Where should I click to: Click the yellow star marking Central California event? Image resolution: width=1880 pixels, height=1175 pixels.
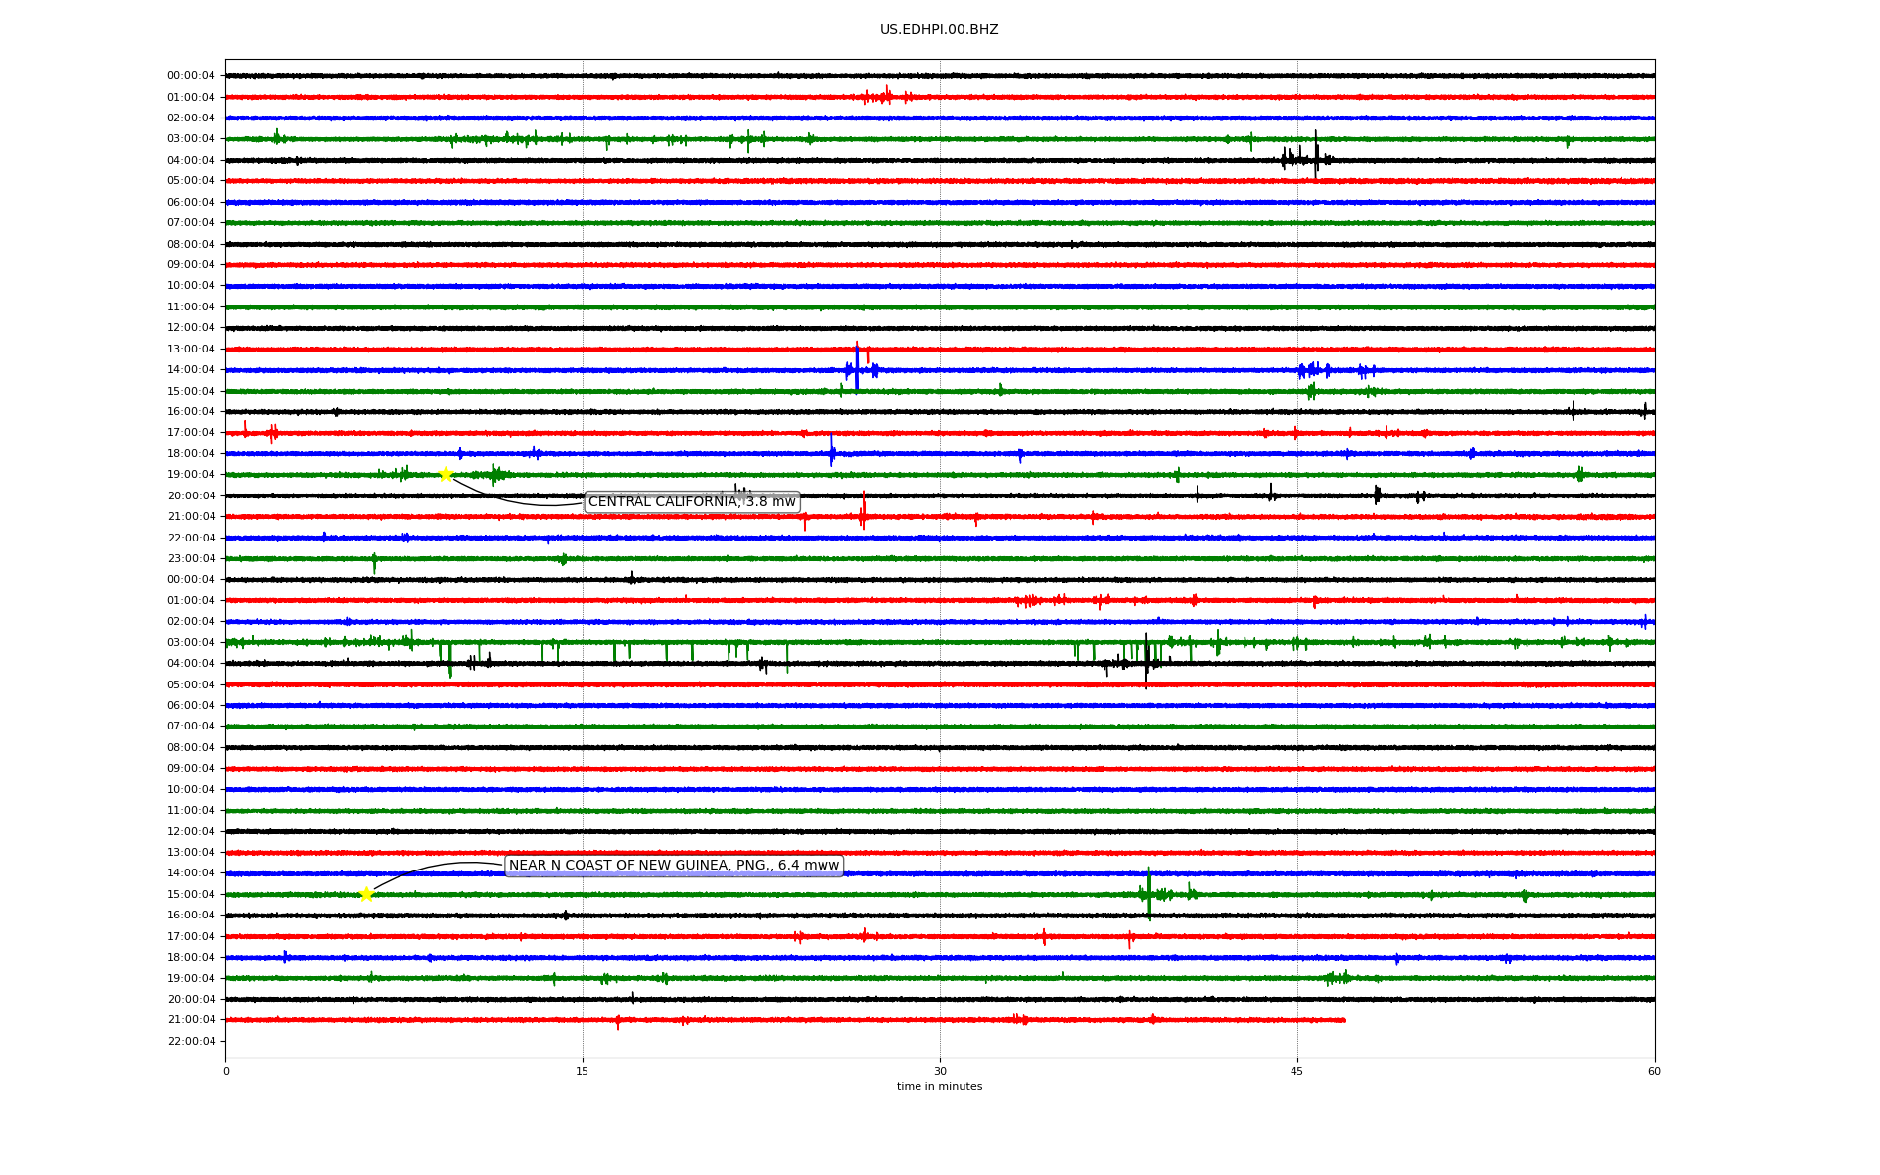[x=446, y=475]
